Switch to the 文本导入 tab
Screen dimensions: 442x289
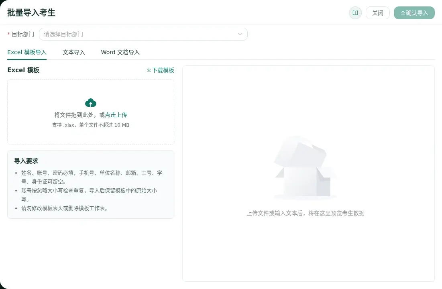[x=74, y=53]
